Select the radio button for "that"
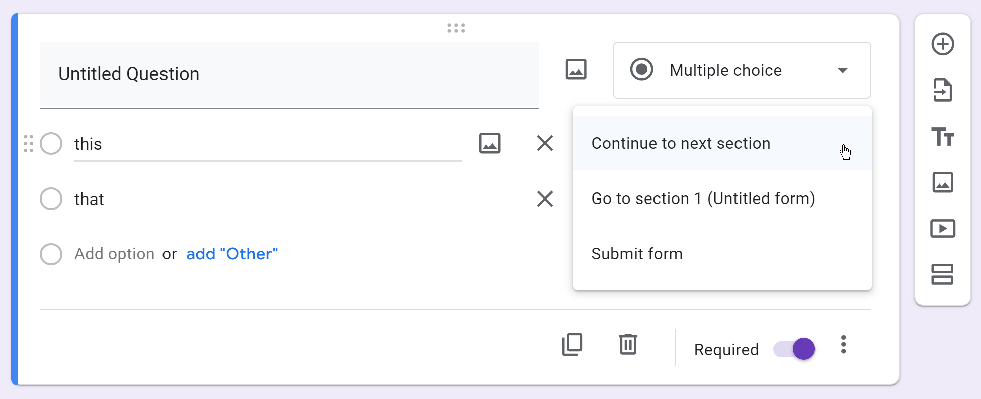Screen dimensions: 981x399 [x=51, y=199]
